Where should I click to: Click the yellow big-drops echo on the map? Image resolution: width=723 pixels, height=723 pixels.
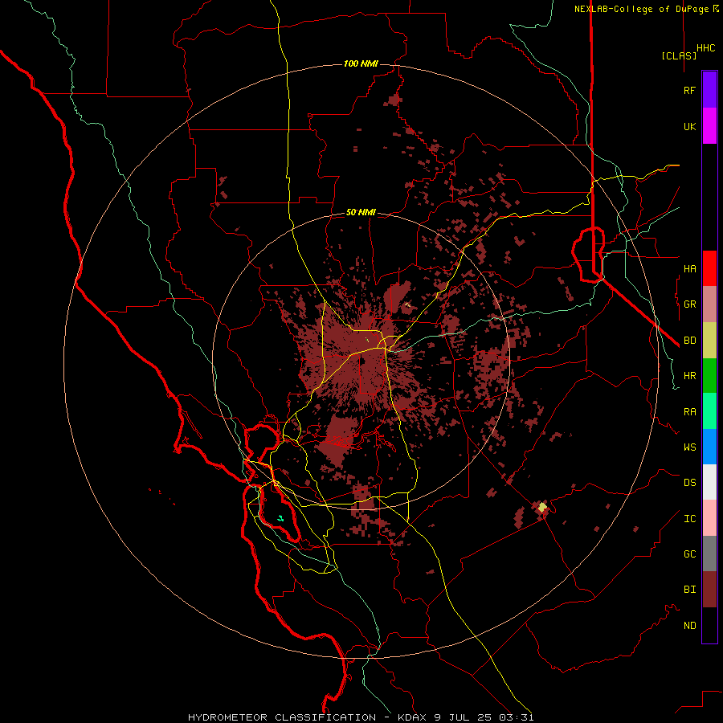(x=543, y=507)
